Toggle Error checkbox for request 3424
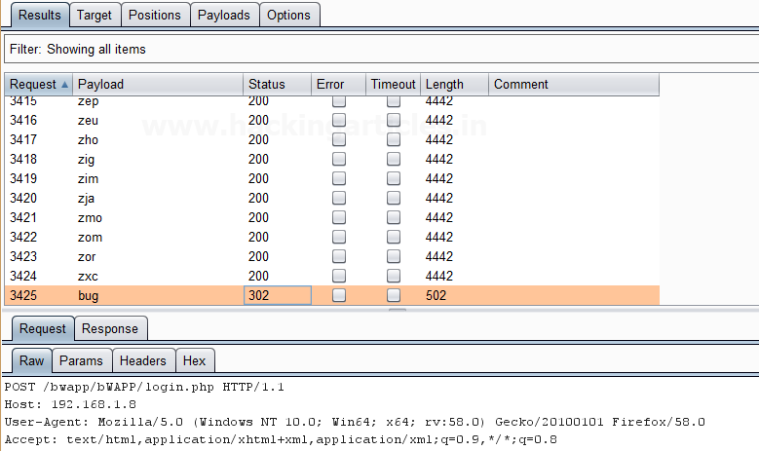The width and height of the screenshot is (759, 451). click(x=339, y=276)
